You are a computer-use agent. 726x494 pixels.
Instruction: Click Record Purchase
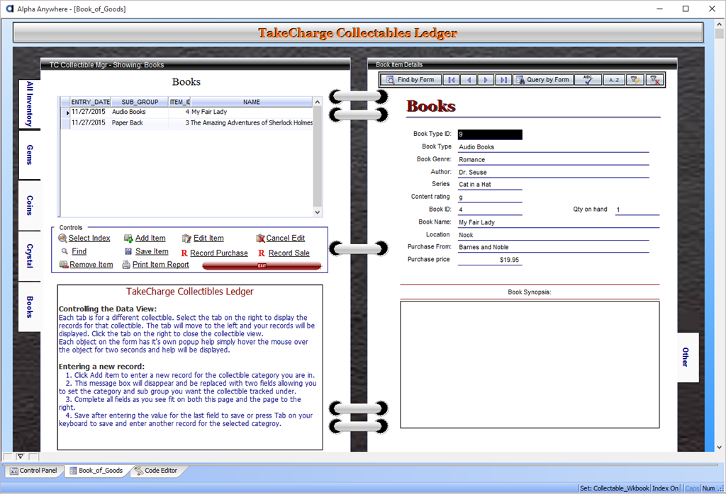coord(218,253)
